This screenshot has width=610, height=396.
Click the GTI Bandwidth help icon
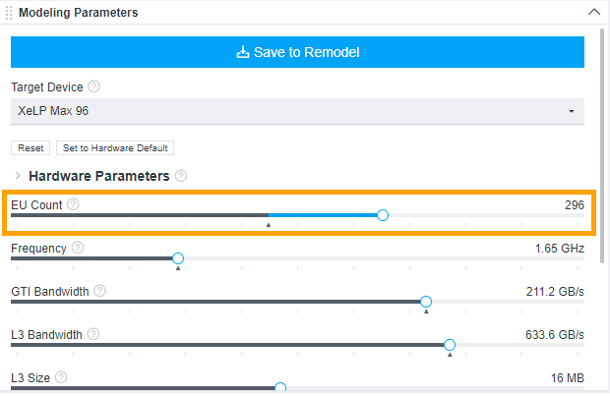[x=99, y=291]
